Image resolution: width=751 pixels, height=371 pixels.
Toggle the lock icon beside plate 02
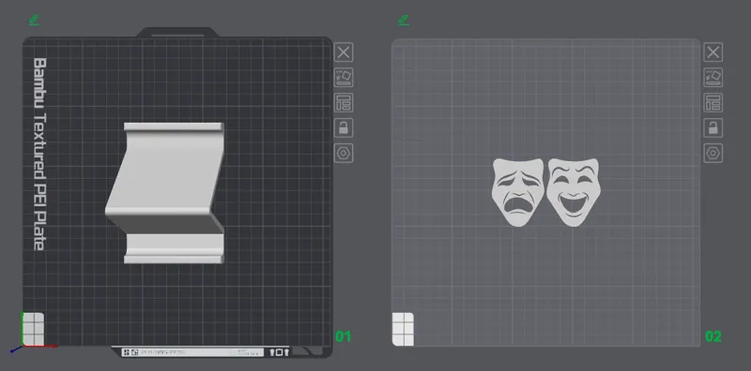713,128
